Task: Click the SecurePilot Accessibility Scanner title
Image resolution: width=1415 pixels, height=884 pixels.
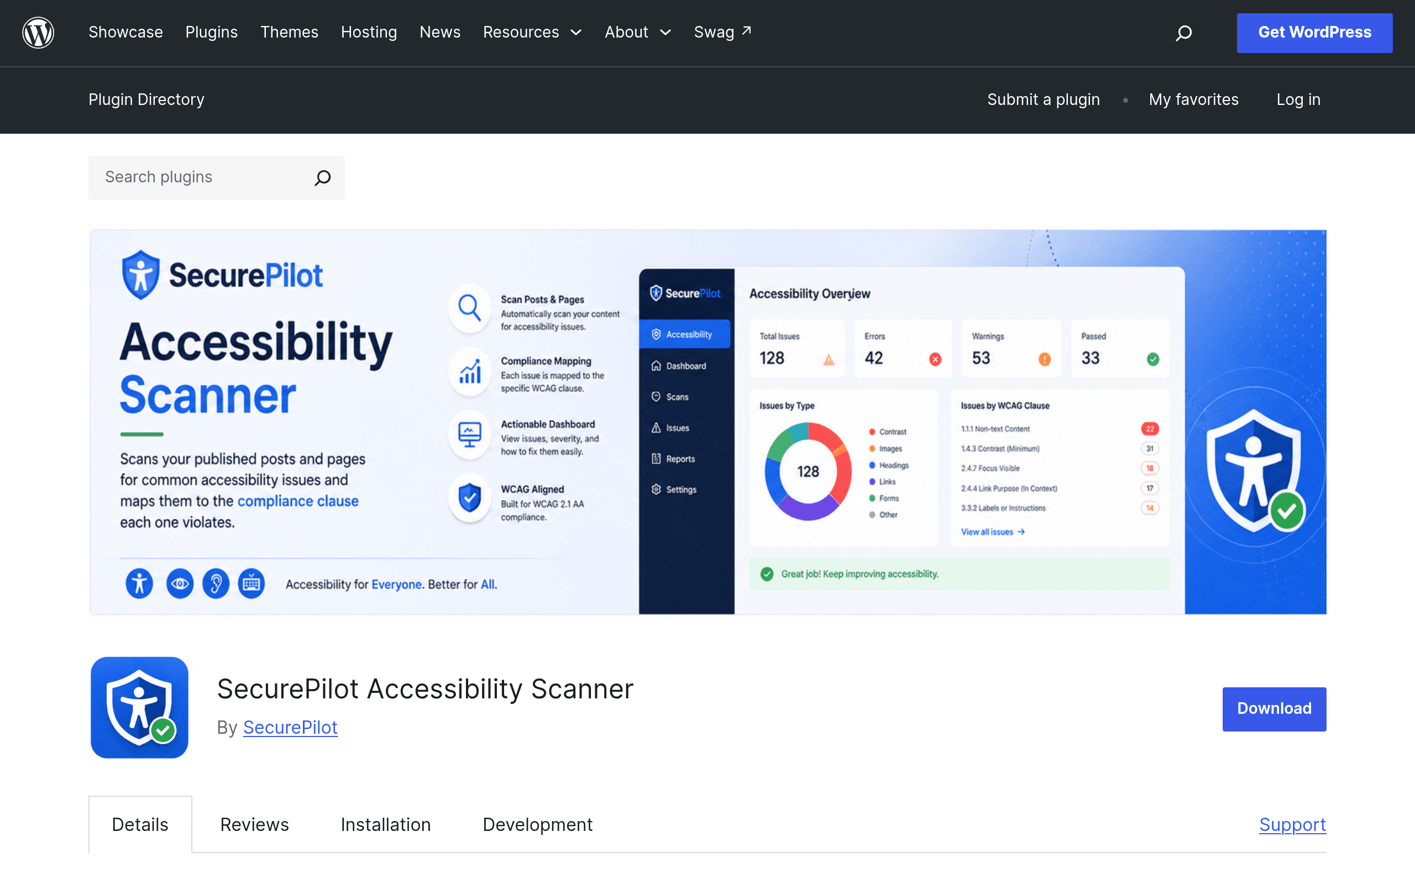Action: 425,690
